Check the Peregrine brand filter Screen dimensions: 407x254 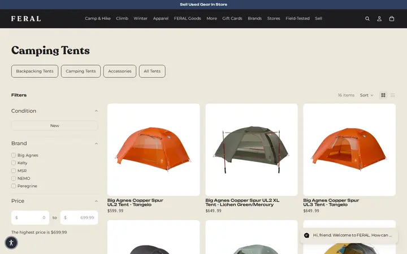[14, 186]
